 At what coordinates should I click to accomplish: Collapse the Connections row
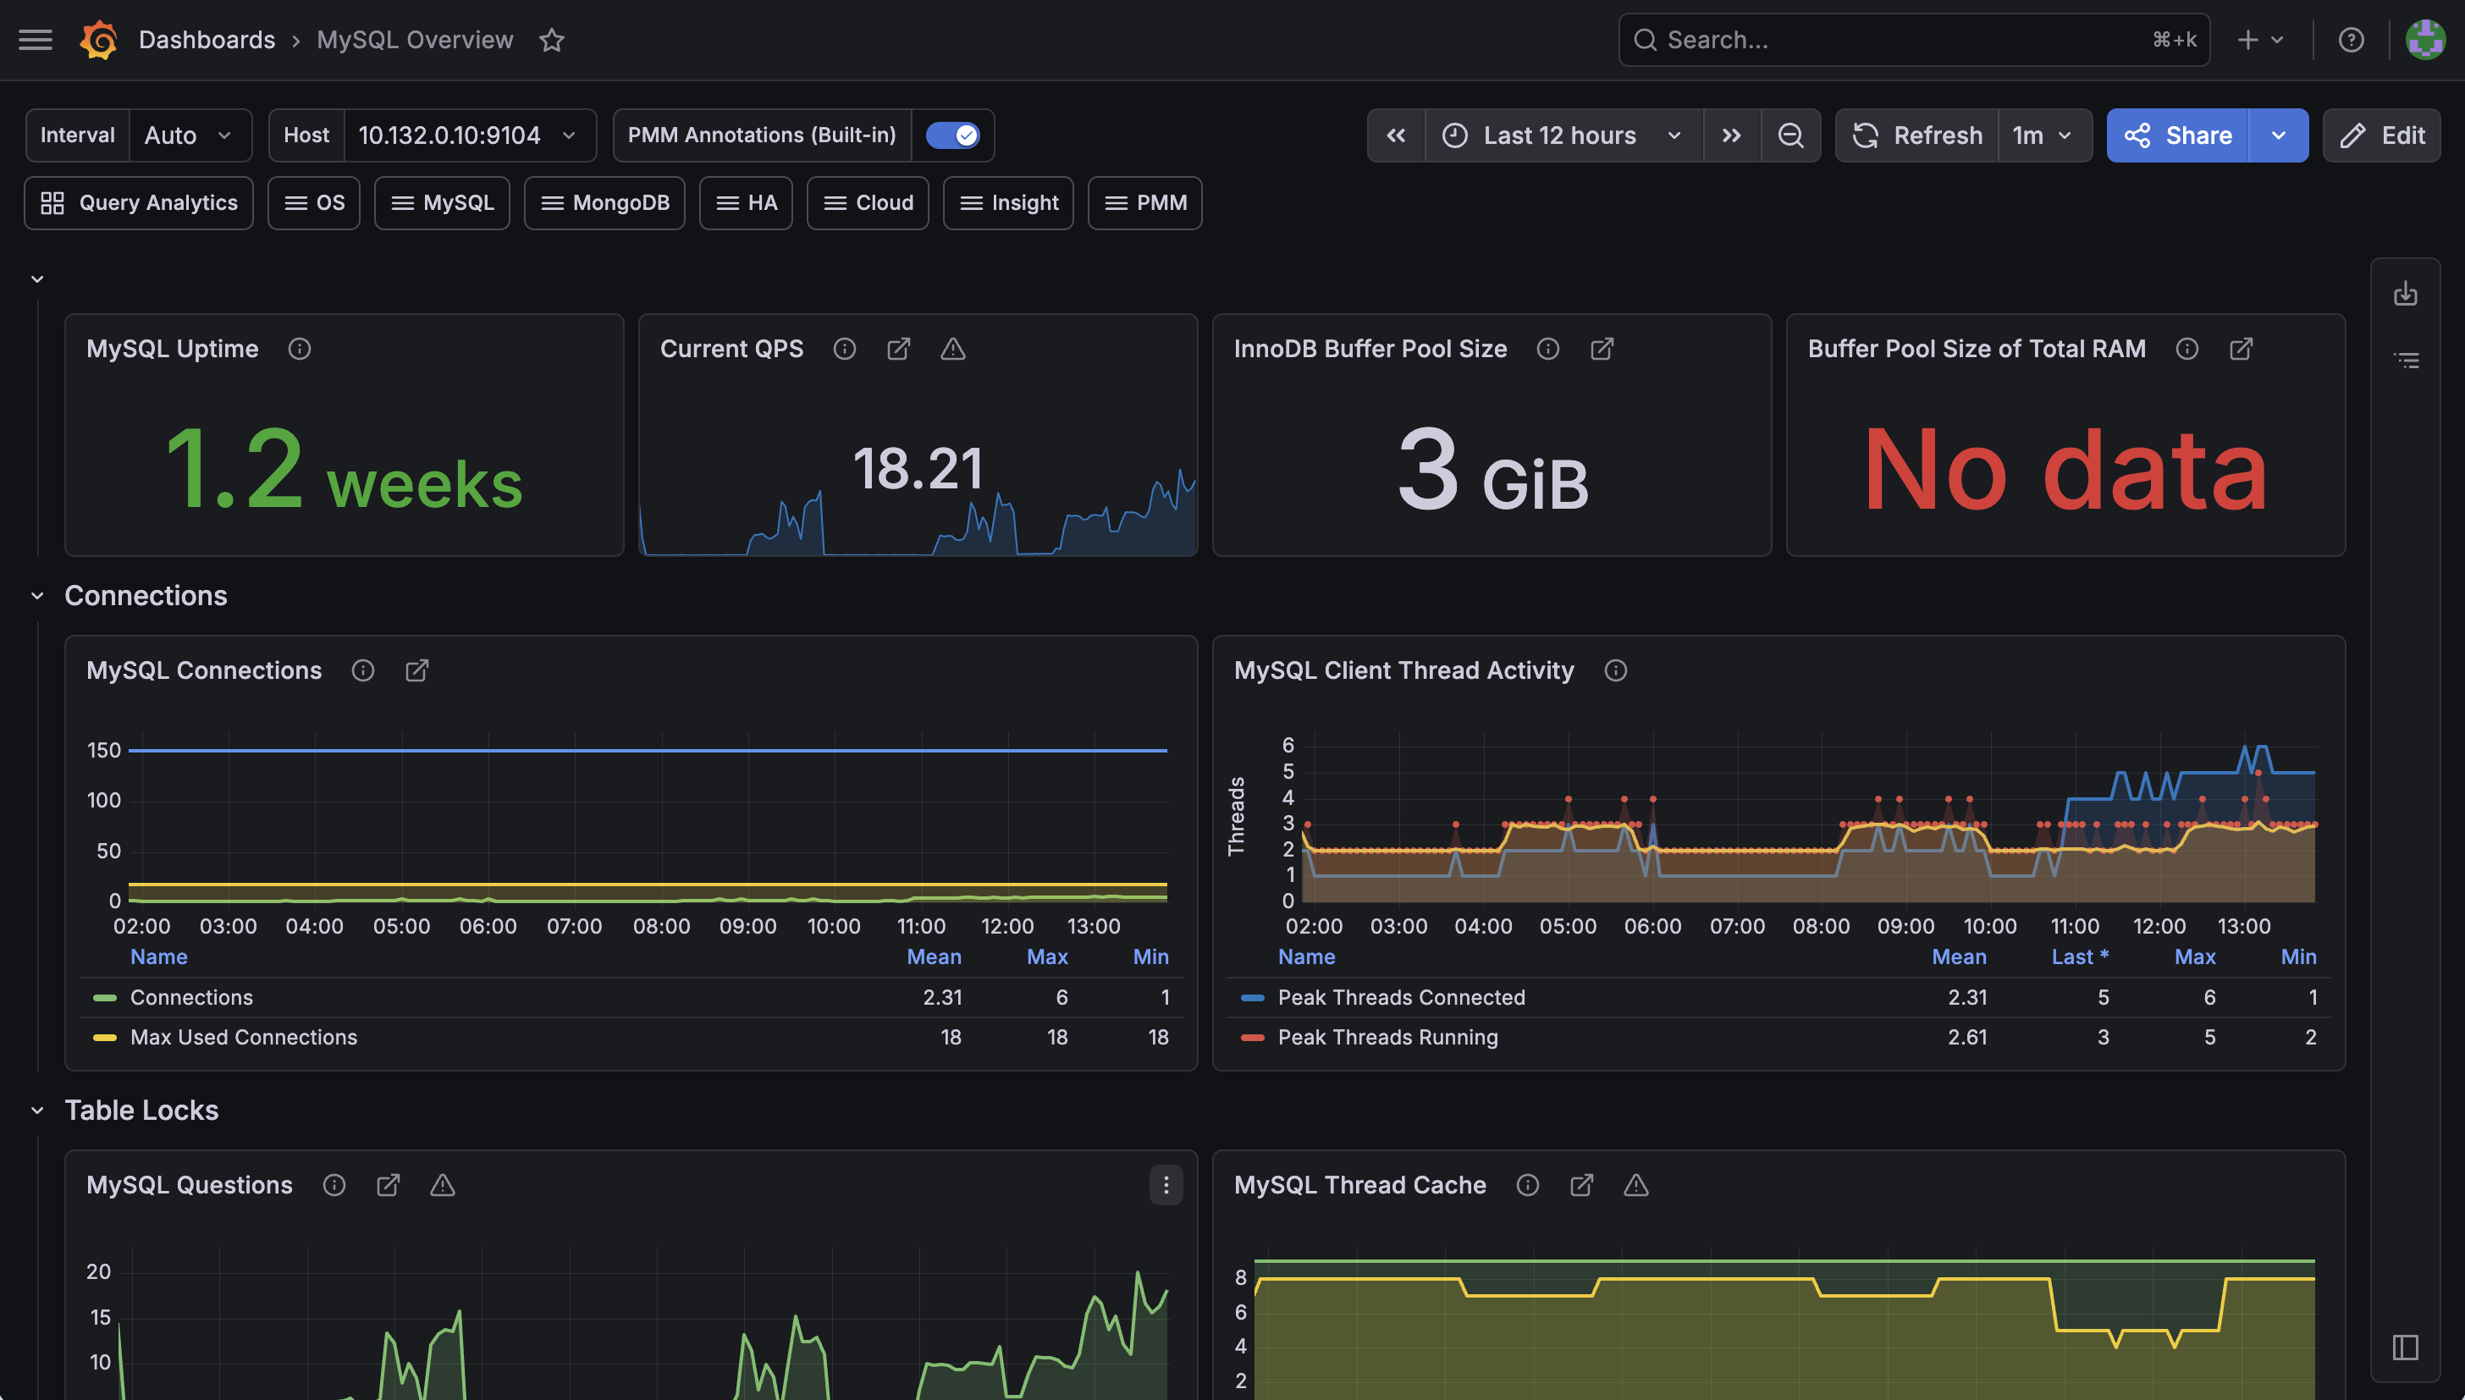tap(37, 596)
